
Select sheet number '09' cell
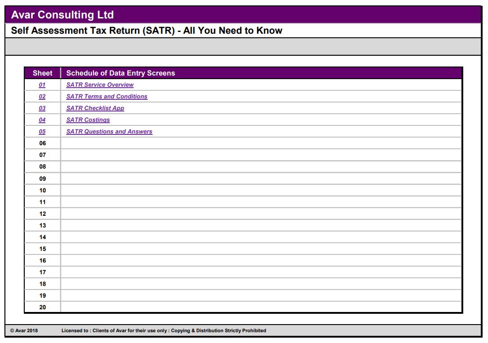43,178
